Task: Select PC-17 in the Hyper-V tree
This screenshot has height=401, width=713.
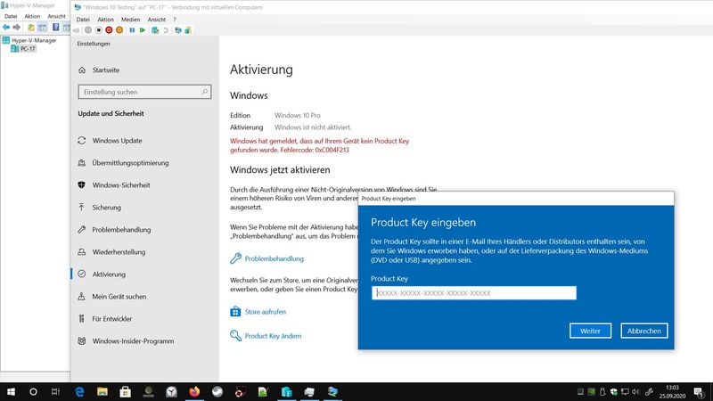Action: (28, 49)
